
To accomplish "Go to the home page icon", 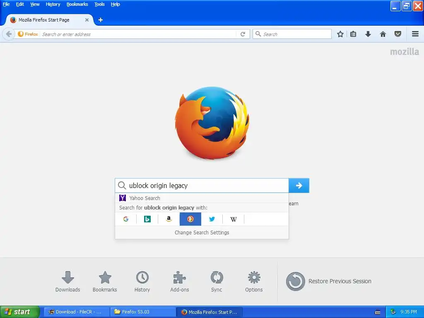I will [383, 34].
